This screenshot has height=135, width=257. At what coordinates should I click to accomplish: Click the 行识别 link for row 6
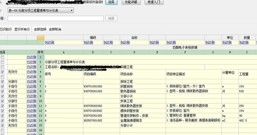(x=32, y=81)
